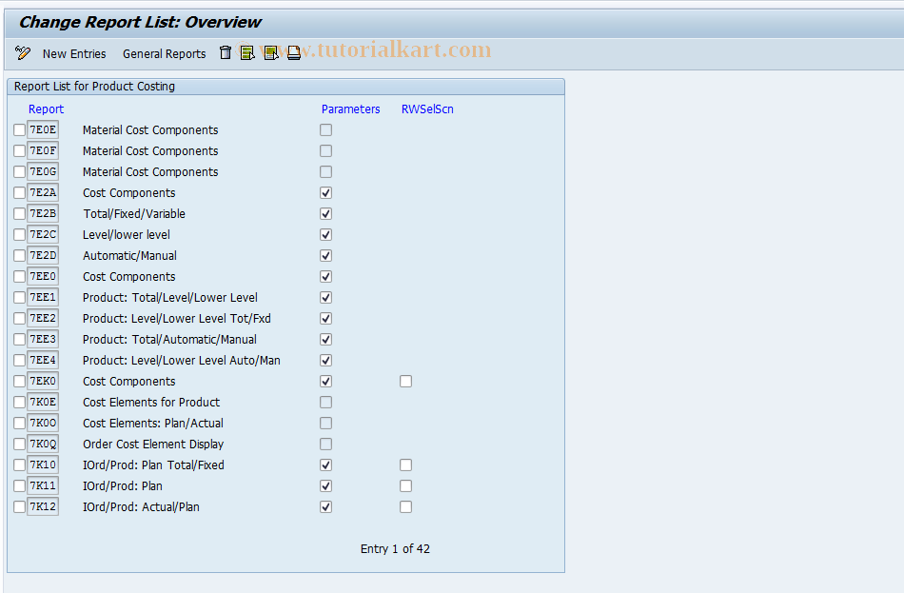Click the Variable List report icon
The image size is (904, 593).
tap(248, 53)
